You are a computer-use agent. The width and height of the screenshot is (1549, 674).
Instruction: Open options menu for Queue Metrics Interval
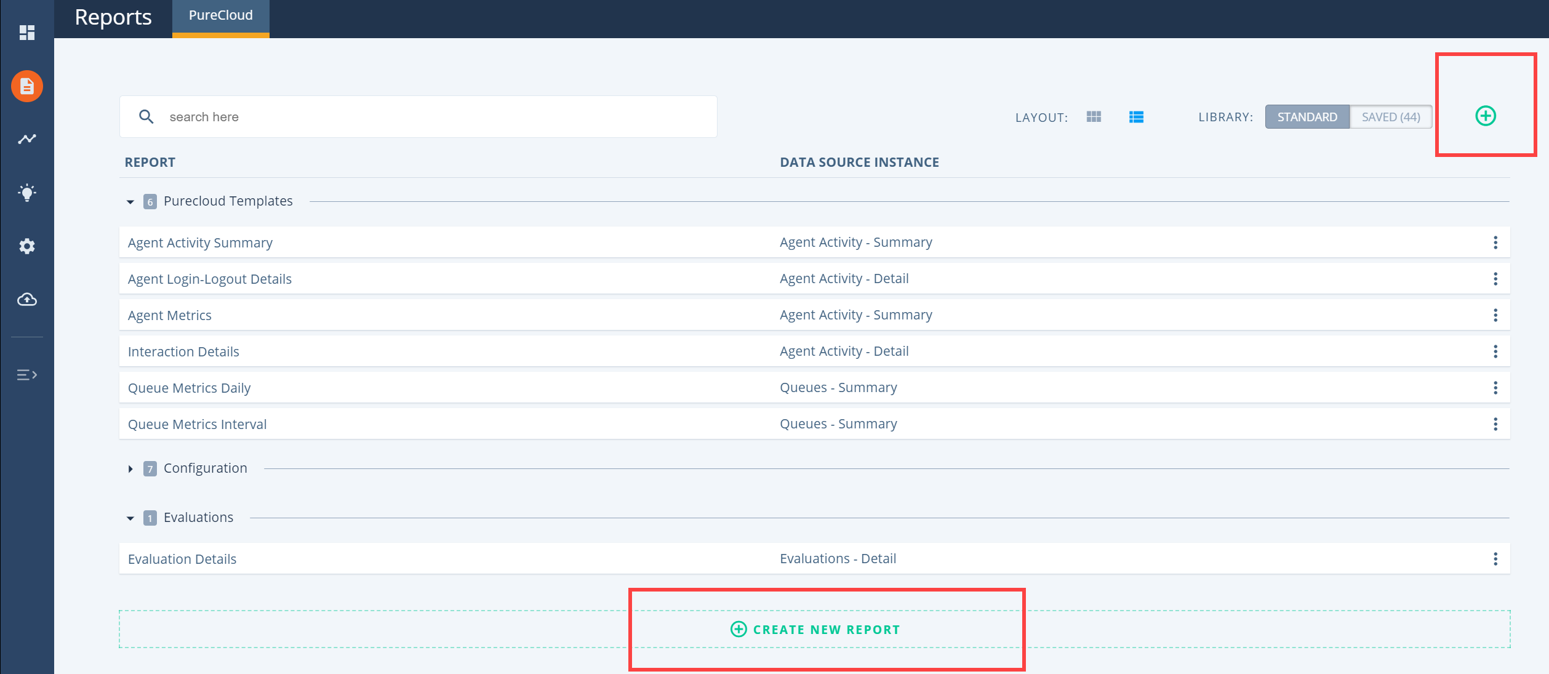point(1495,424)
